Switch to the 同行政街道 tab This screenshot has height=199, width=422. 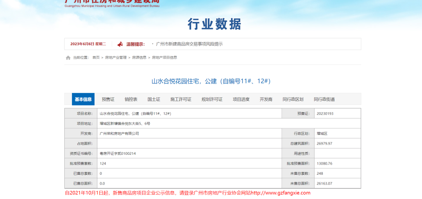coord(324,99)
